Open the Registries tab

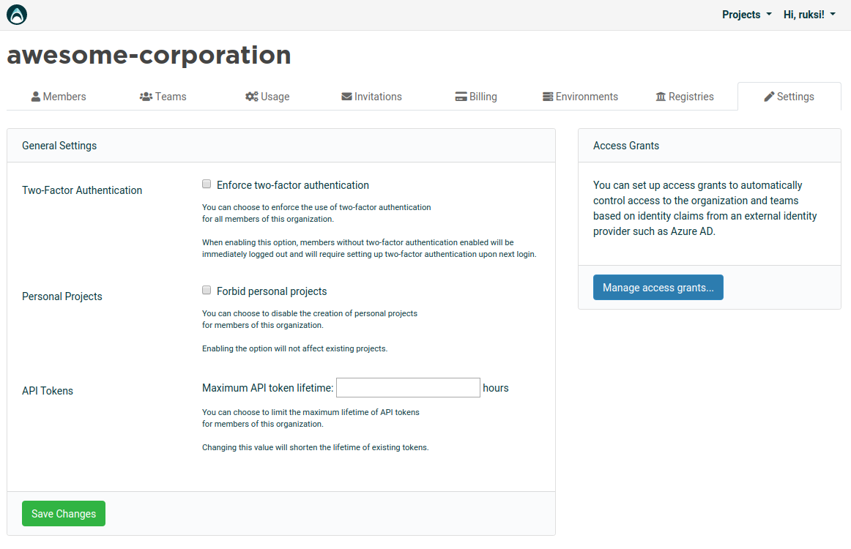(685, 97)
